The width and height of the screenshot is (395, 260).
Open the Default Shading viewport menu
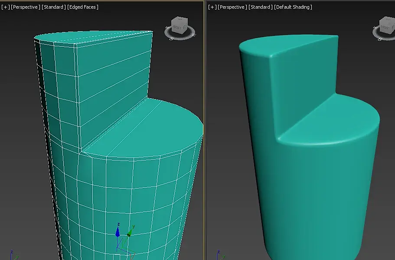click(293, 7)
